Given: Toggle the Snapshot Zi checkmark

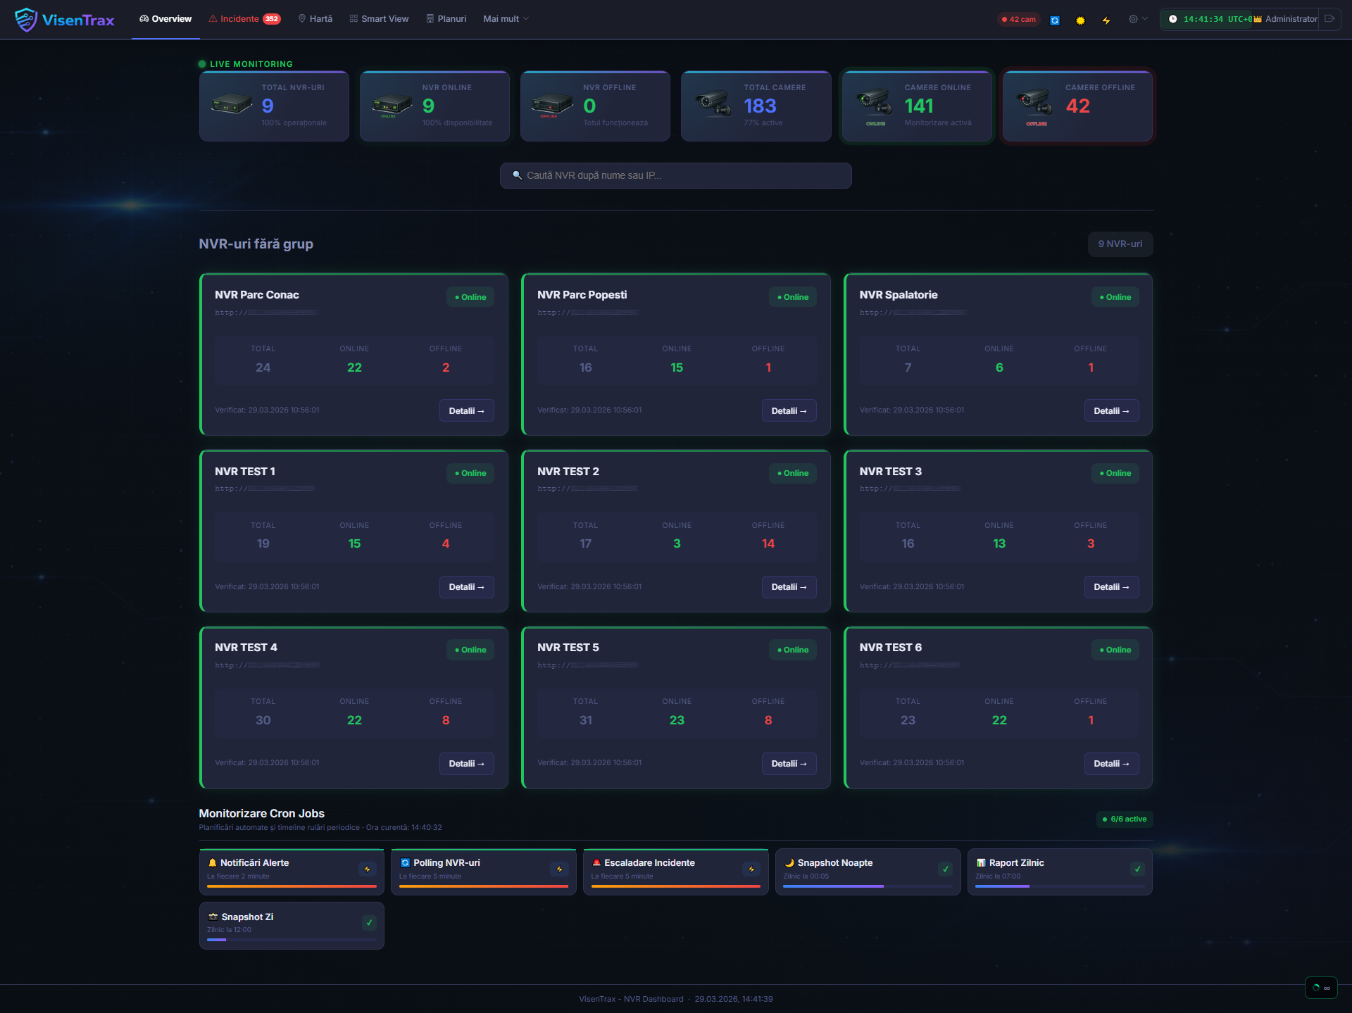Looking at the screenshot, I should click(x=369, y=923).
